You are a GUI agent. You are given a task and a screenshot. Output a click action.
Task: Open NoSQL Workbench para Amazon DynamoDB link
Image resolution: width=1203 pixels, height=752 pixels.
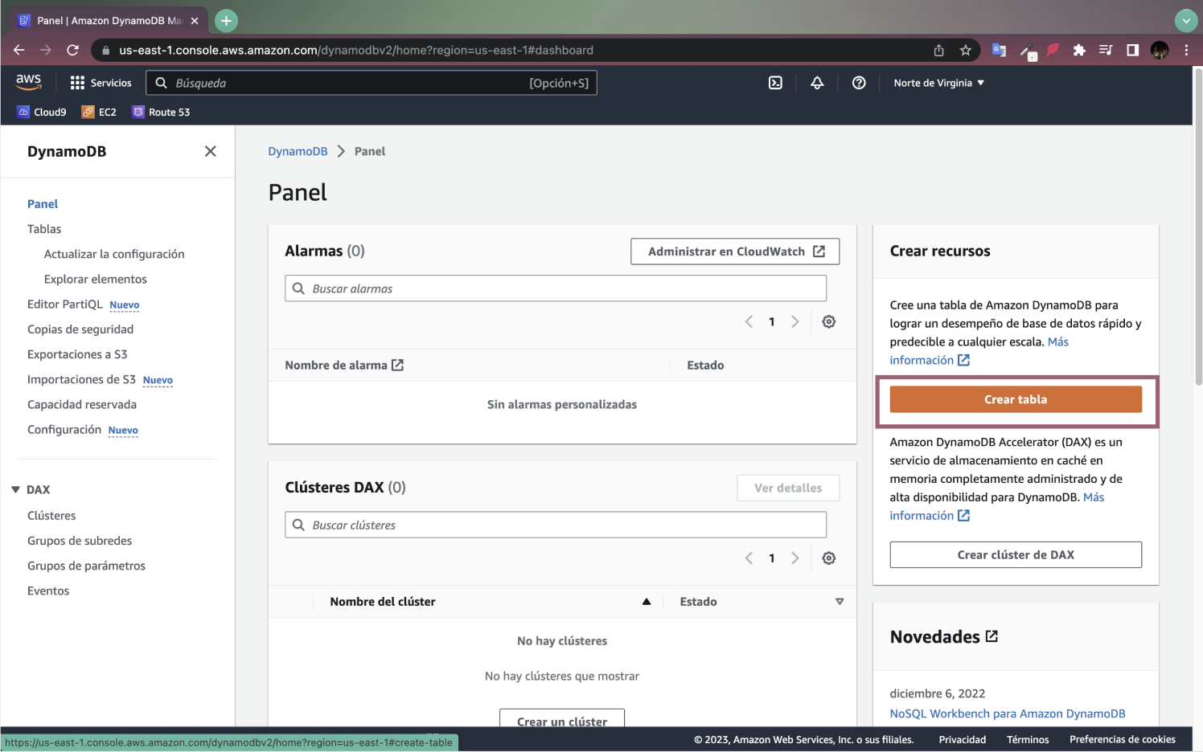(1008, 713)
